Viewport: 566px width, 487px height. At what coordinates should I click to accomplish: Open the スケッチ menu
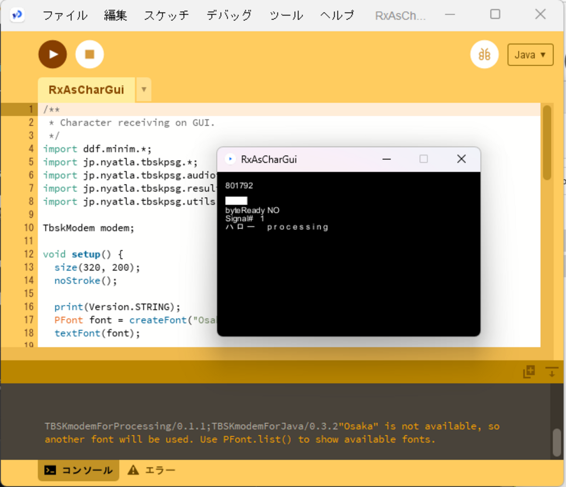167,16
